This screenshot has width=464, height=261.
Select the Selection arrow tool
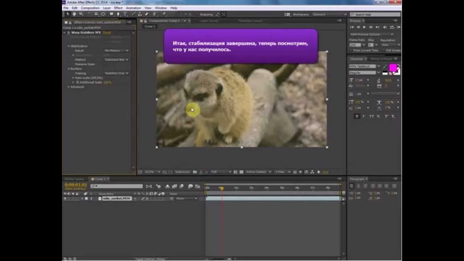pos(67,14)
